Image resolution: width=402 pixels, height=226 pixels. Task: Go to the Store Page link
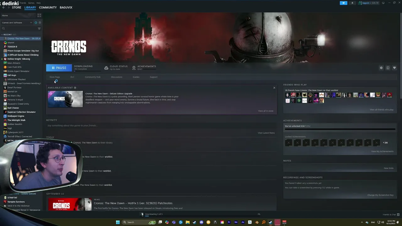[55, 77]
